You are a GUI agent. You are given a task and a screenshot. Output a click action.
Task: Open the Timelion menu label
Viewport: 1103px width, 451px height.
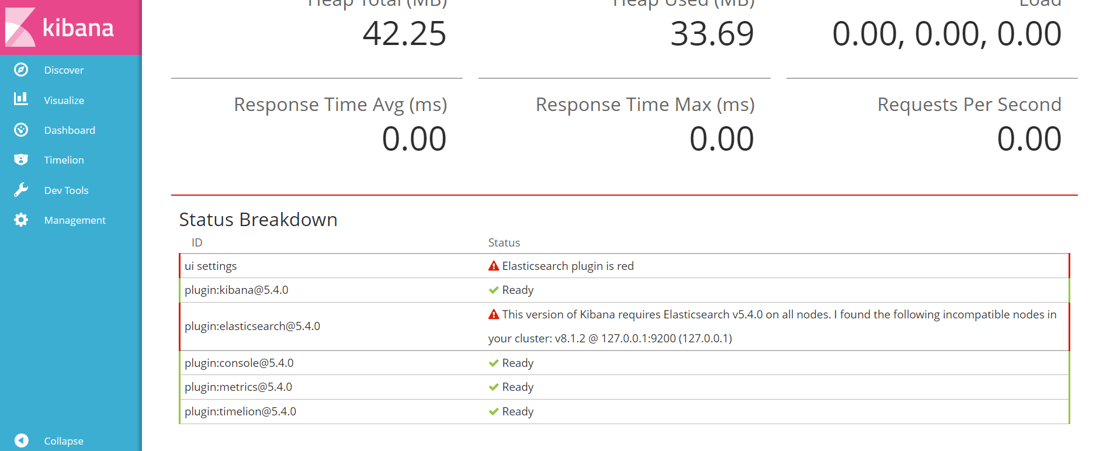pyautogui.click(x=64, y=160)
